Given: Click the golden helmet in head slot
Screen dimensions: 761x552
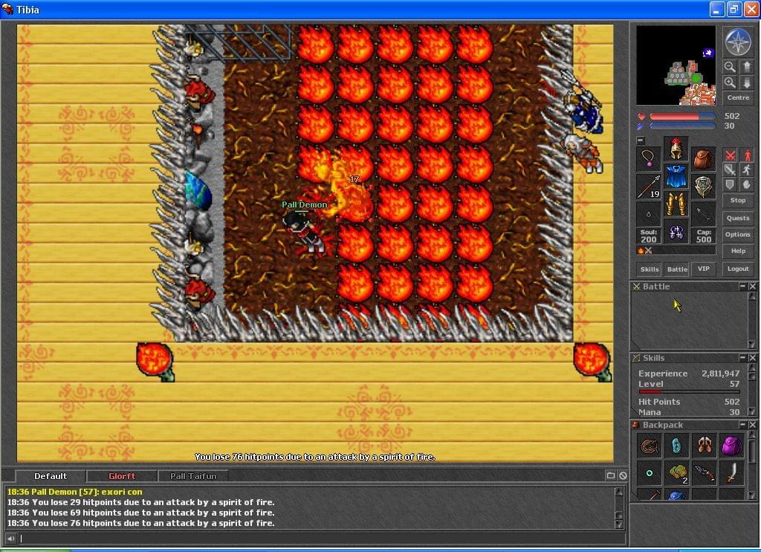Looking at the screenshot, I should [x=676, y=149].
